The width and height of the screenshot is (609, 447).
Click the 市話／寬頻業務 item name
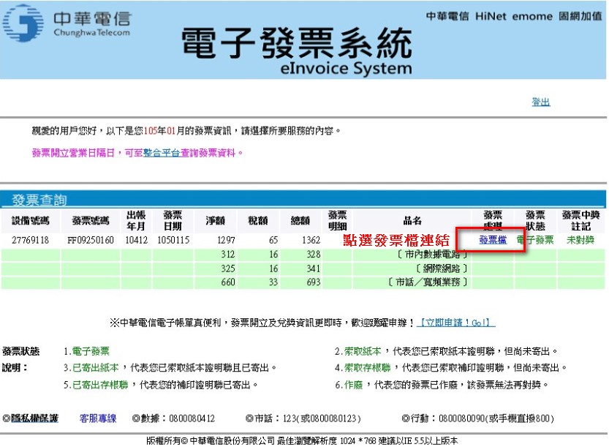pyautogui.click(x=427, y=282)
